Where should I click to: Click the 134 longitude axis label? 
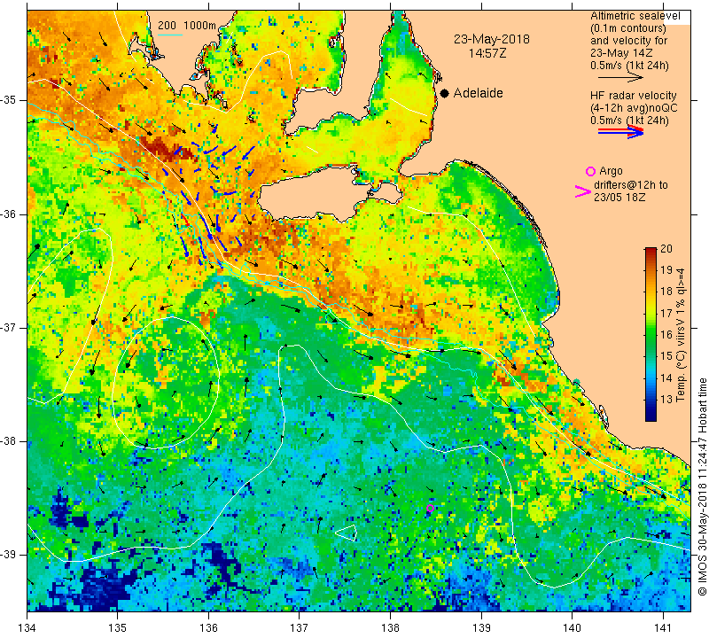tap(27, 628)
